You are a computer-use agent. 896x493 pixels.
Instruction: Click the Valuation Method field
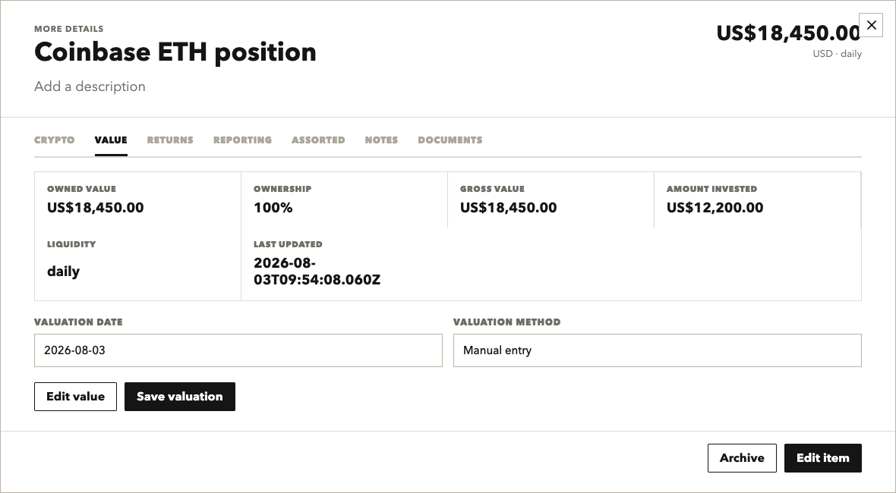657,350
